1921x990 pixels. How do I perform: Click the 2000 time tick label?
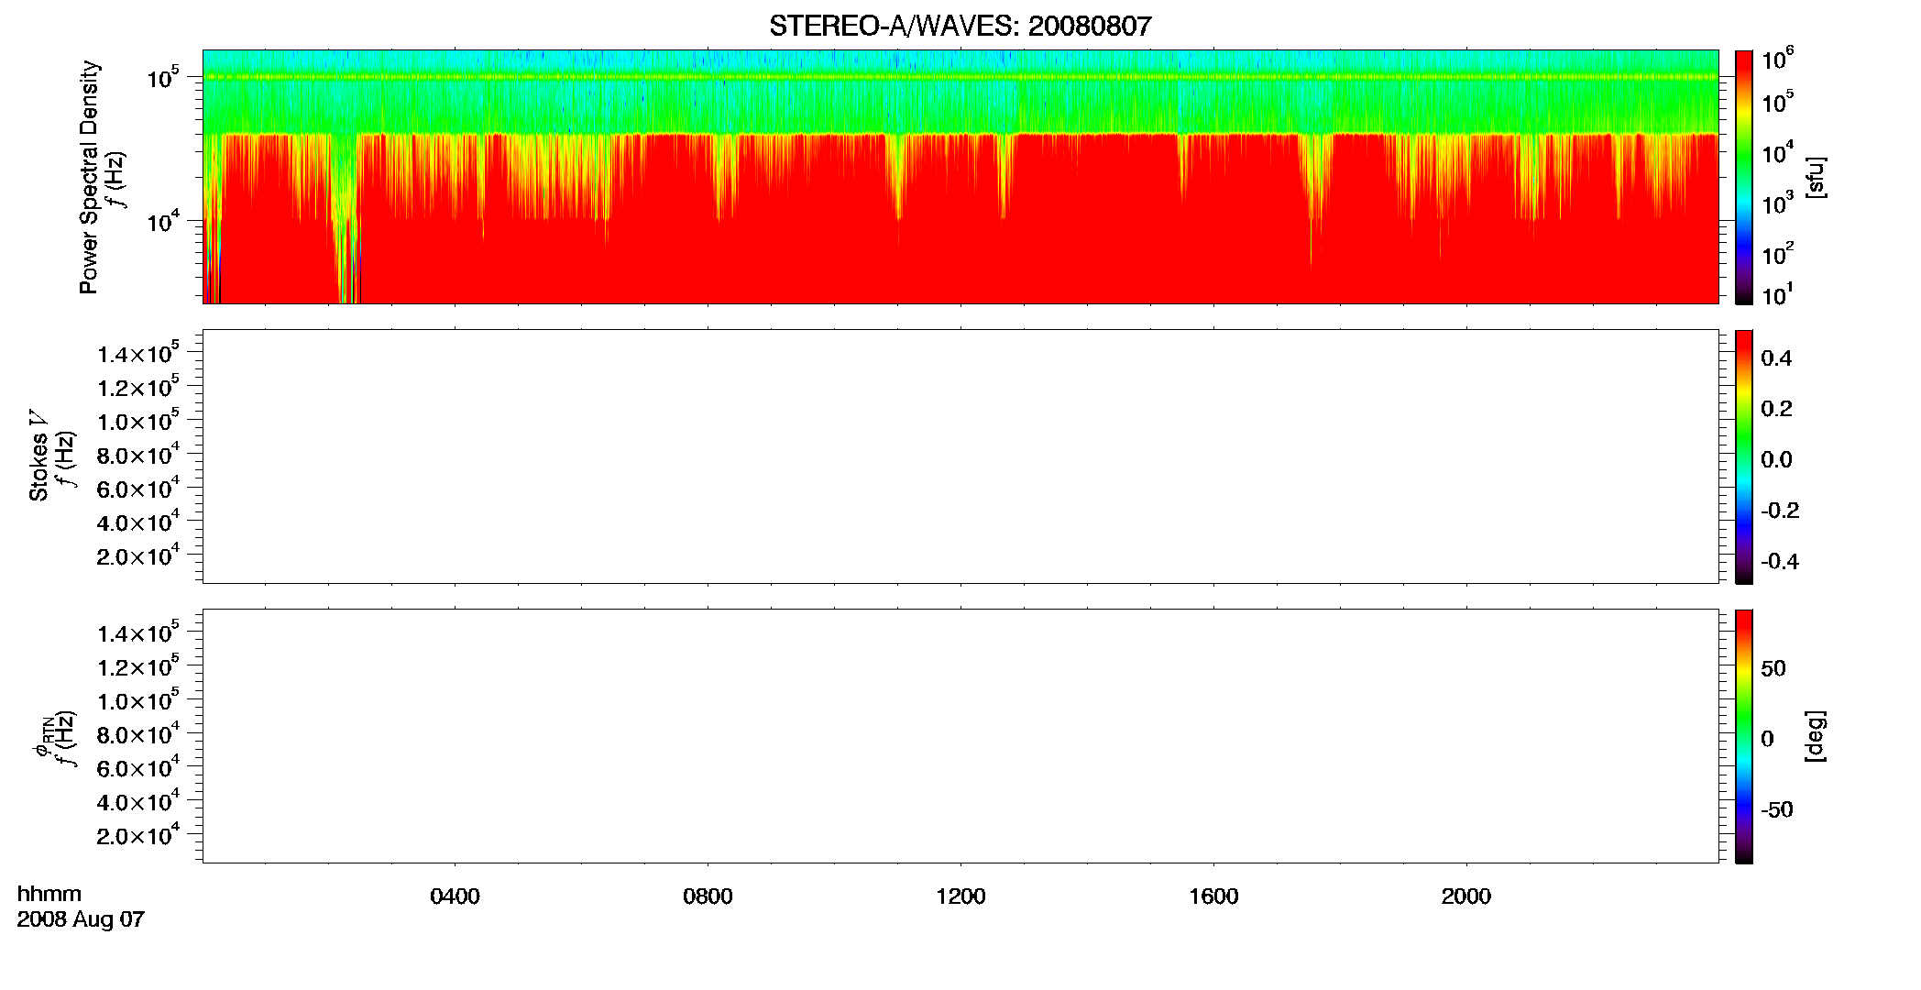(1465, 896)
